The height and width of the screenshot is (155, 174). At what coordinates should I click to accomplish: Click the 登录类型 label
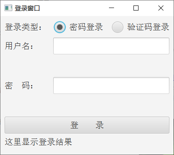coord(23,27)
